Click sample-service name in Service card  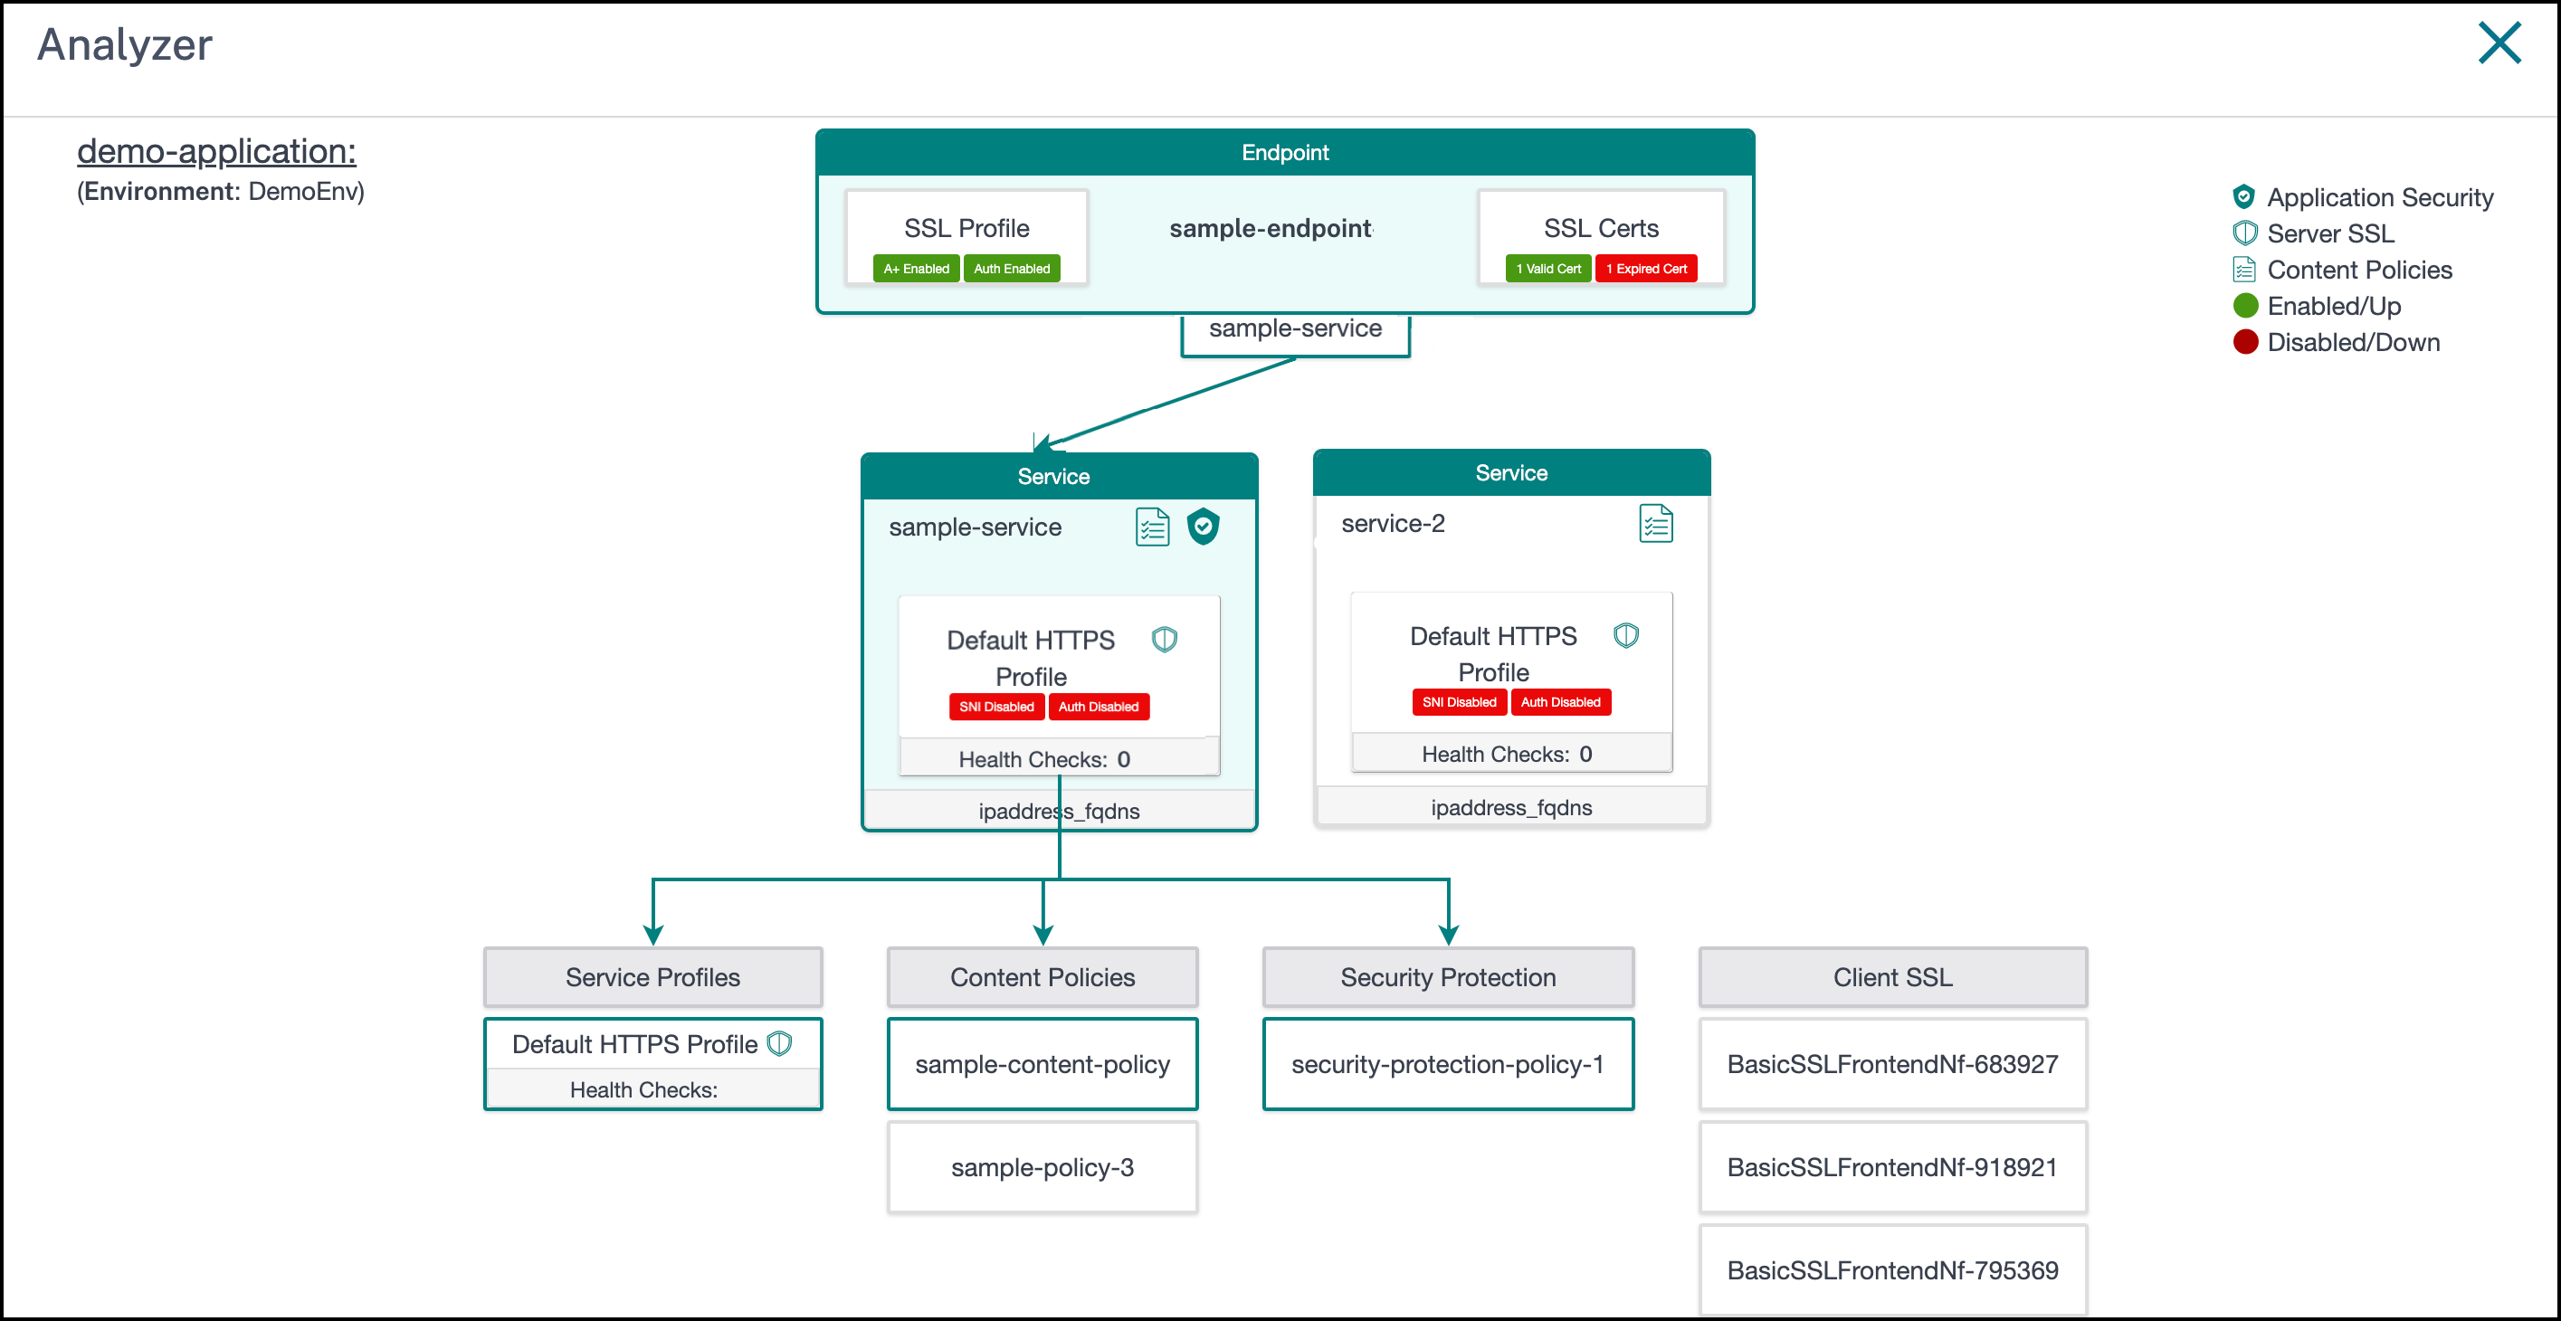tap(975, 527)
